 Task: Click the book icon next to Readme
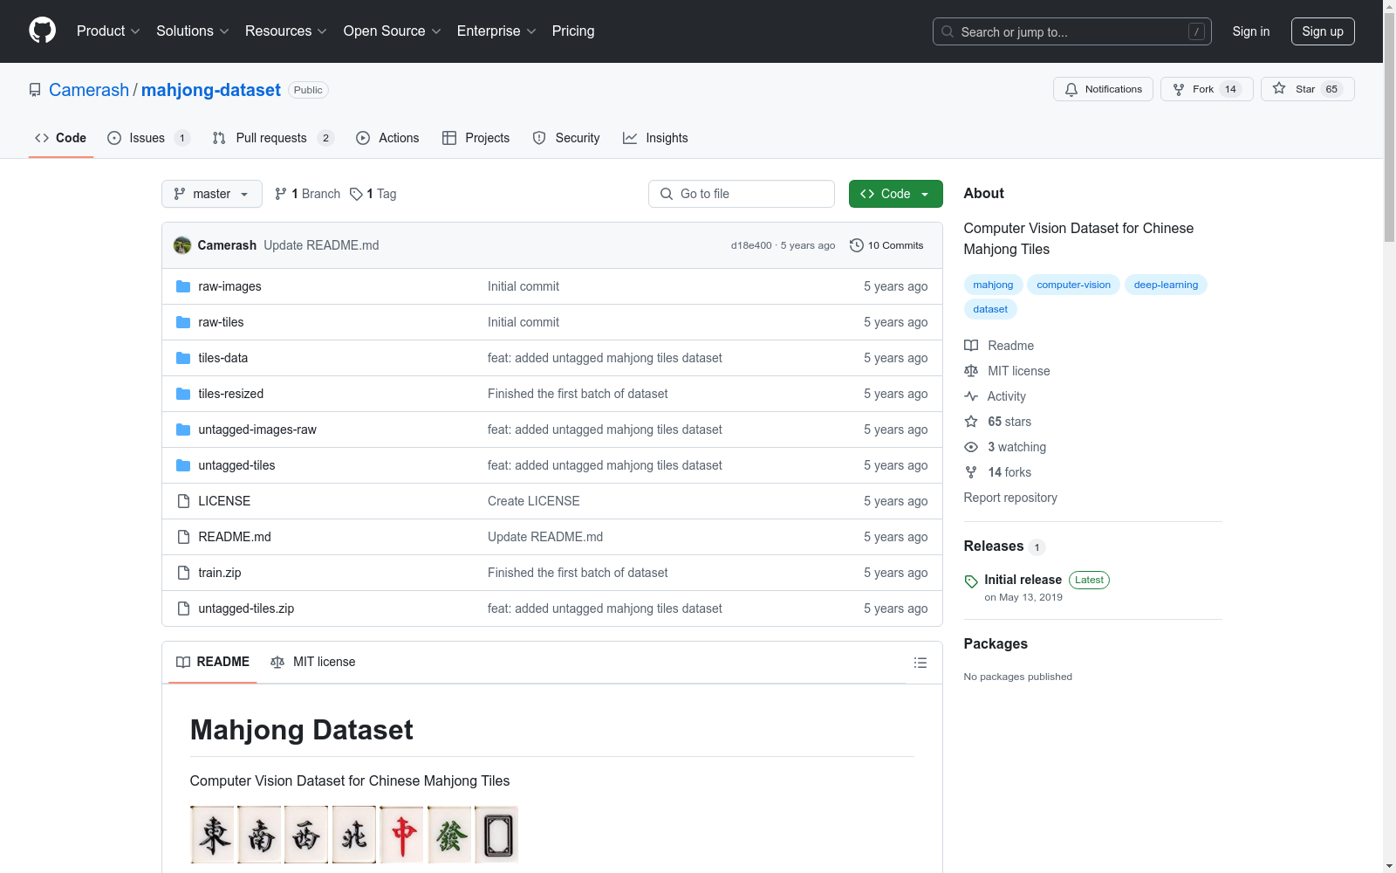tap(971, 346)
